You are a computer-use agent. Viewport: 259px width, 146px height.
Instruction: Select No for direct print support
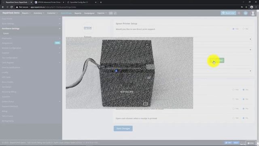(244, 29)
